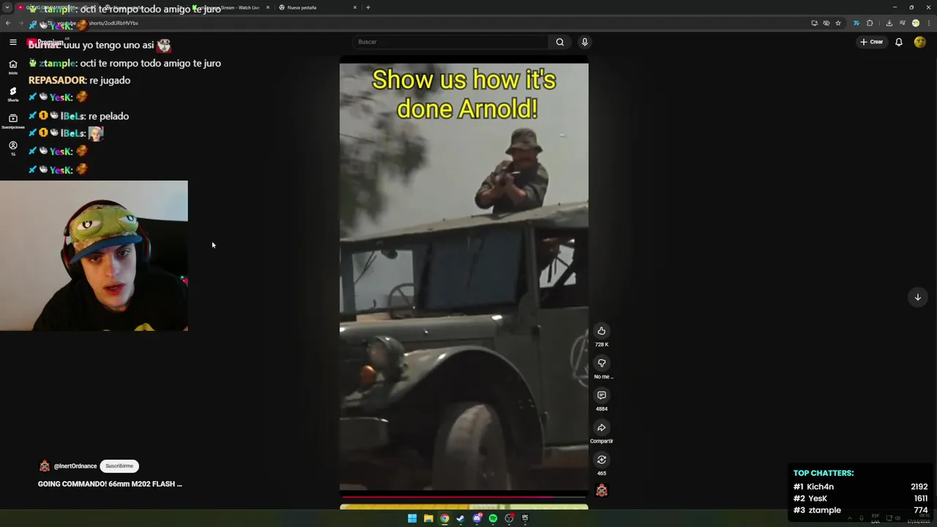Open the @InertOrdnance channel link
This screenshot has height=527, width=937.
75,466
